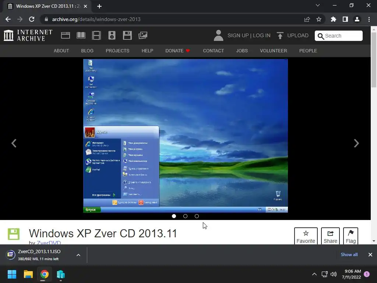The image size is (377, 283).
Task: Open the PEOPLE menu item
Action: [x=308, y=51]
